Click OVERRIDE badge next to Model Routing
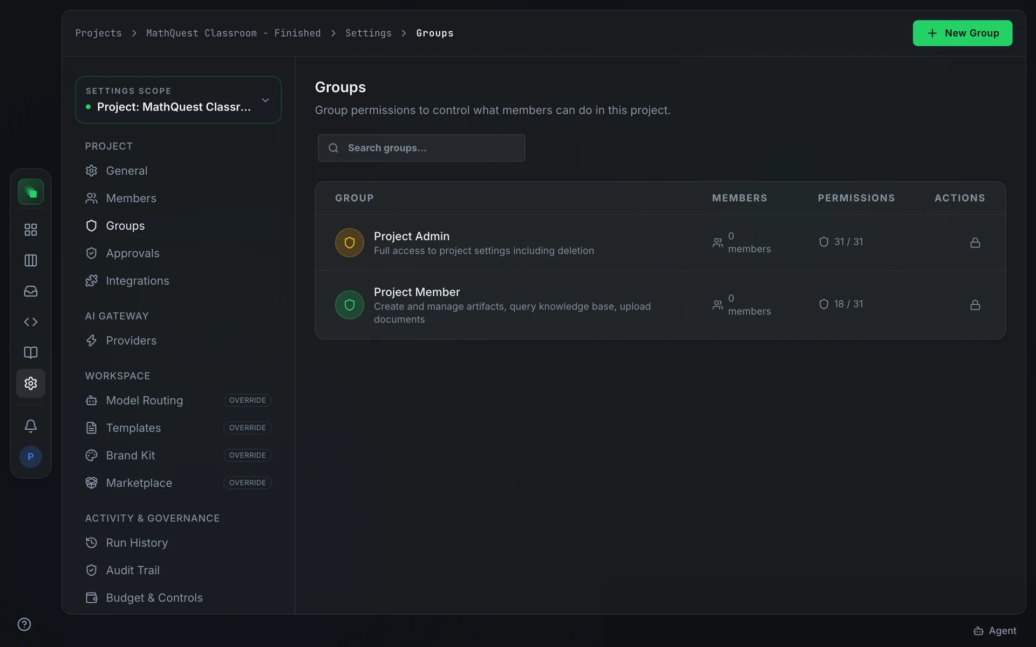Screen dimensions: 1036x647 point(248,401)
